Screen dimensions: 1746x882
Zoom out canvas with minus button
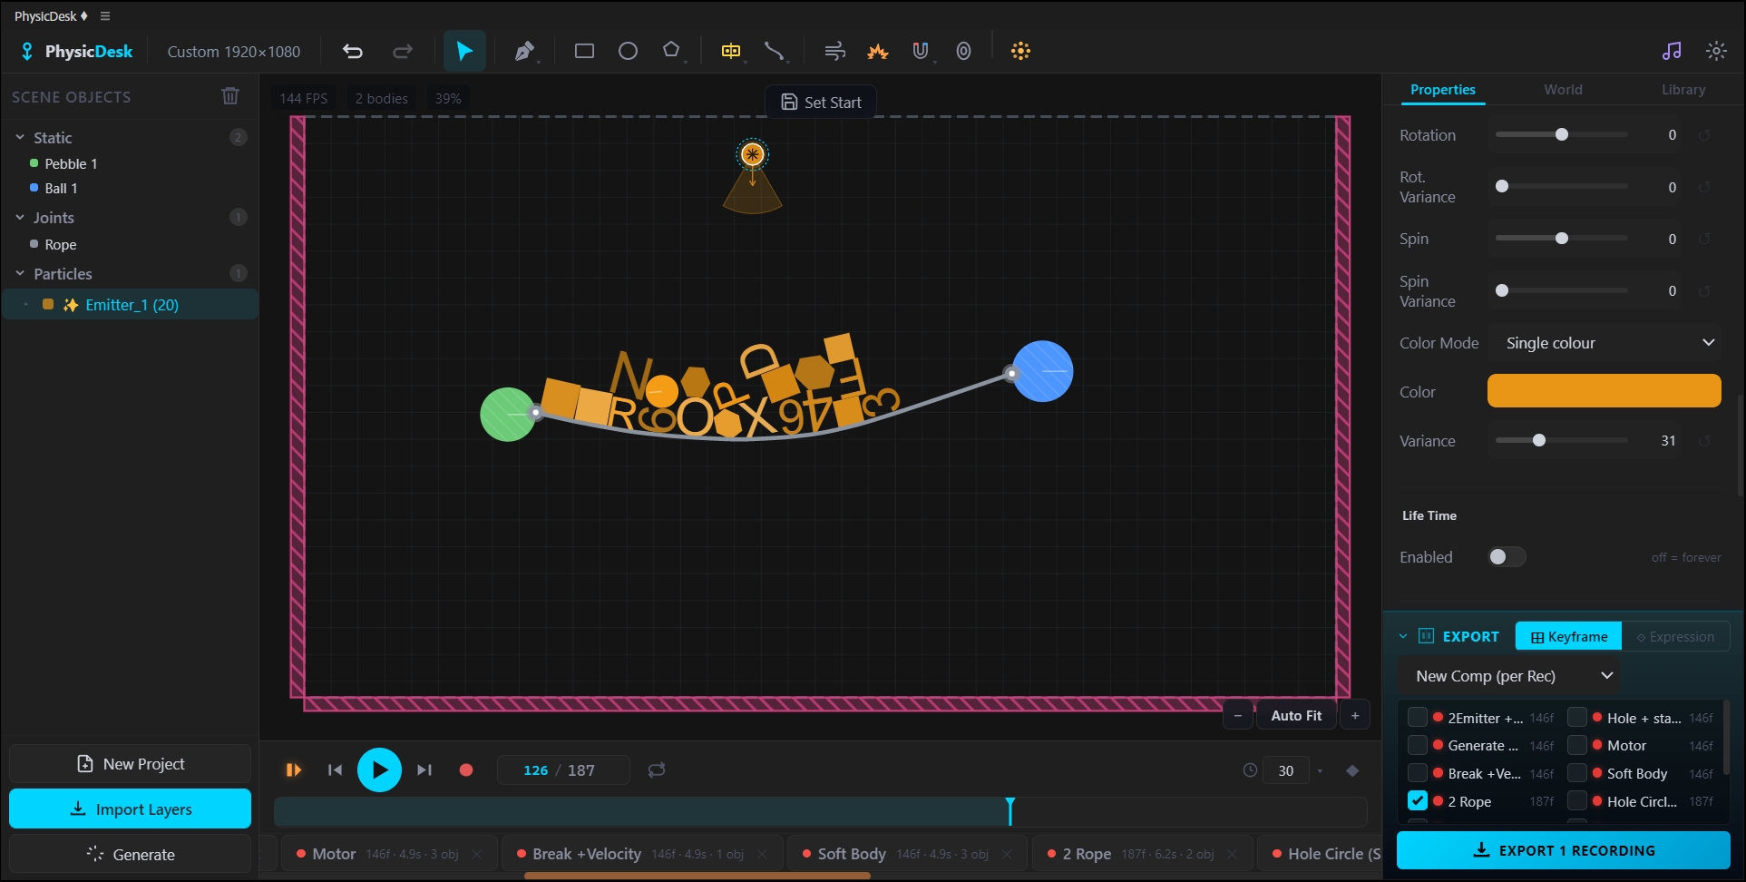1238,716
